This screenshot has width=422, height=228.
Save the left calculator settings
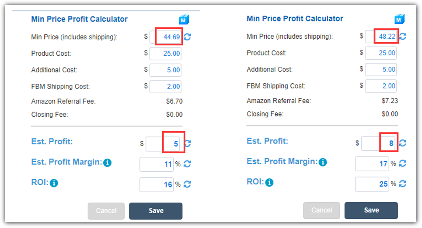coord(156,211)
